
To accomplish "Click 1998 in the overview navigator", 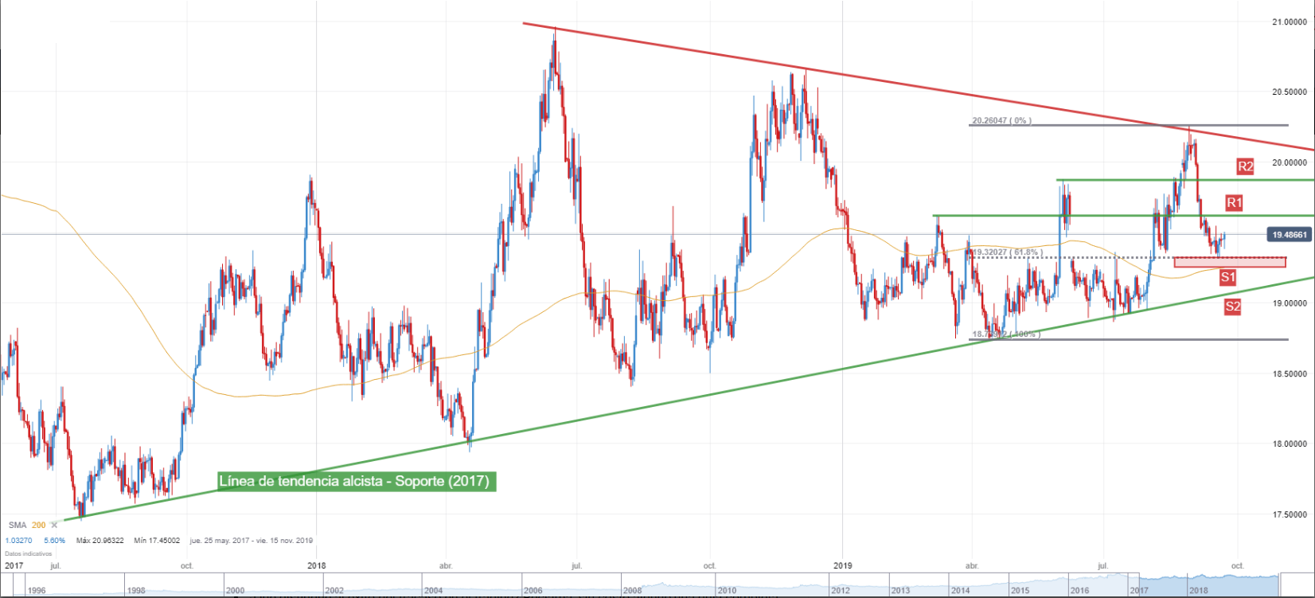I will click(x=136, y=591).
